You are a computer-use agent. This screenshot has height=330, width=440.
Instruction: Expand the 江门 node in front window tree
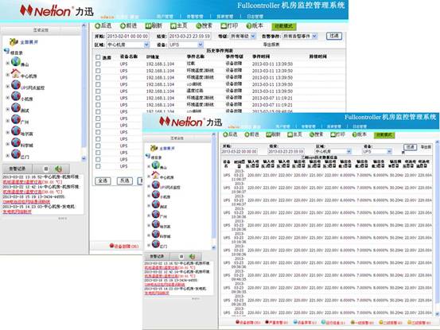(x=149, y=245)
